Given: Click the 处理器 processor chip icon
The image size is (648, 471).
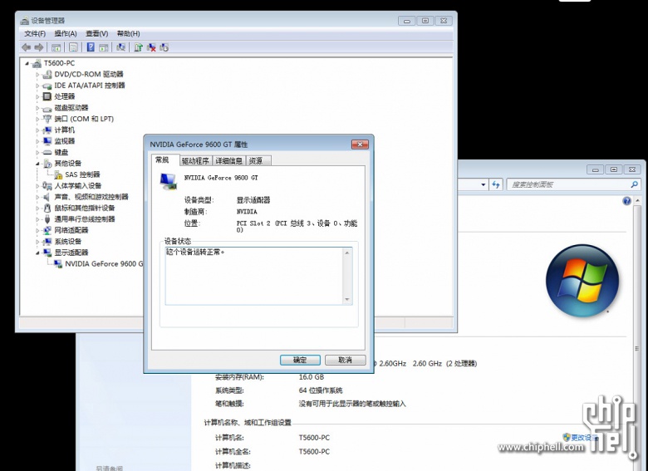Looking at the screenshot, I should tap(47, 96).
